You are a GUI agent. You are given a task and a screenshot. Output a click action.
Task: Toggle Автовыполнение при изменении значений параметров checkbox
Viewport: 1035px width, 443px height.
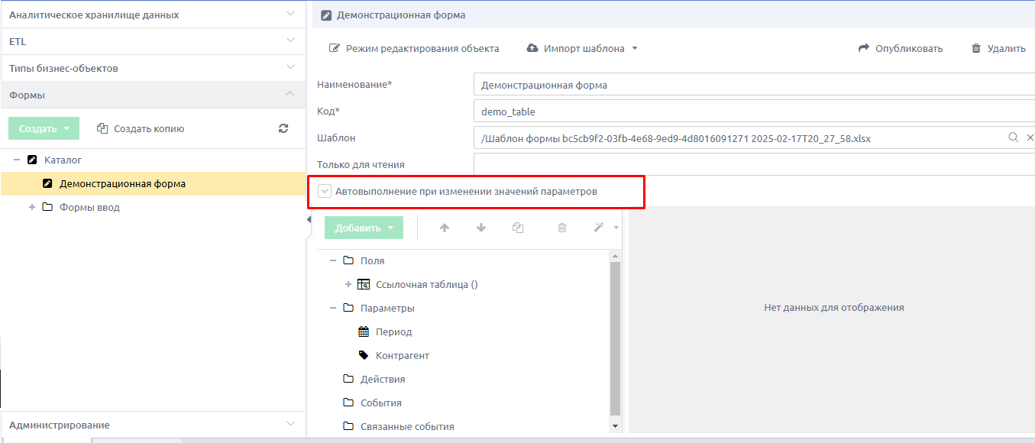pyautogui.click(x=325, y=192)
